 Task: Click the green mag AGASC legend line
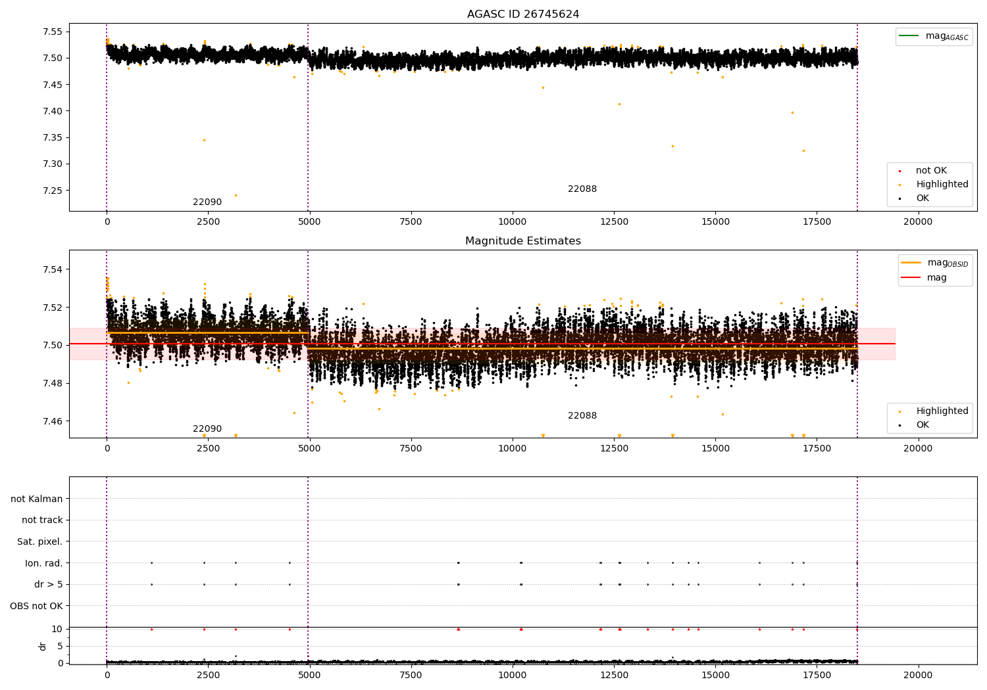click(909, 35)
